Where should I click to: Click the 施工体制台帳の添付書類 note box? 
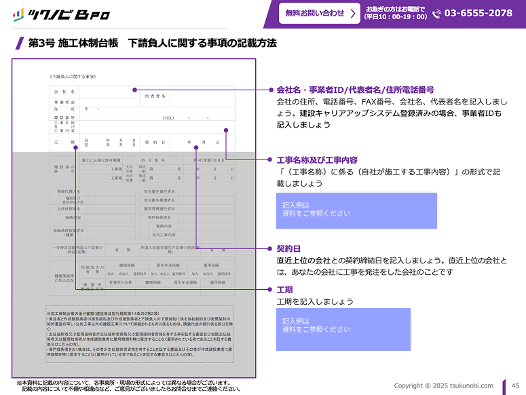pyautogui.click(x=140, y=334)
